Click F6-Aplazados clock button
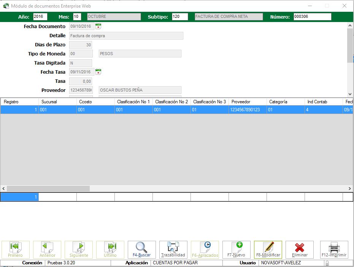The image size is (354, 267). pos(205,250)
